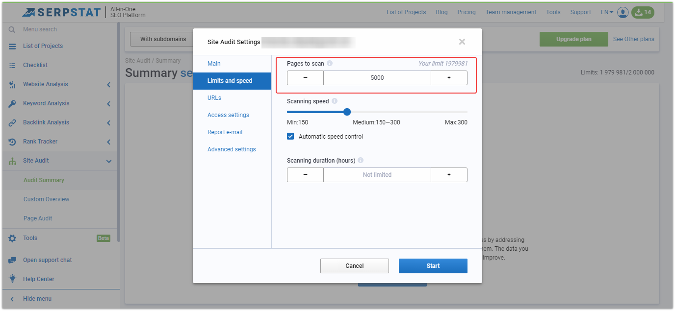The width and height of the screenshot is (675, 311).
Task: Click the Cancel button
Action: point(355,266)
